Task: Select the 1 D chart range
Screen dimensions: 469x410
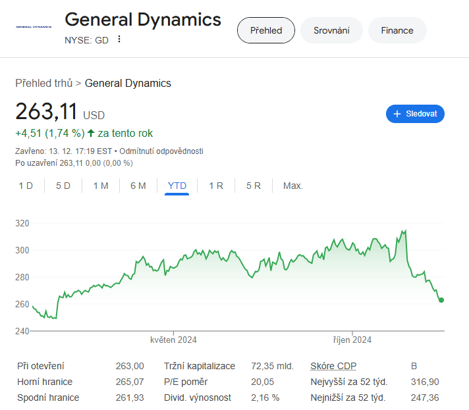Action: click(26, 186)
